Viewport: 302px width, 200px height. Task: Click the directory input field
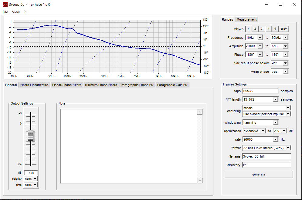267,165
